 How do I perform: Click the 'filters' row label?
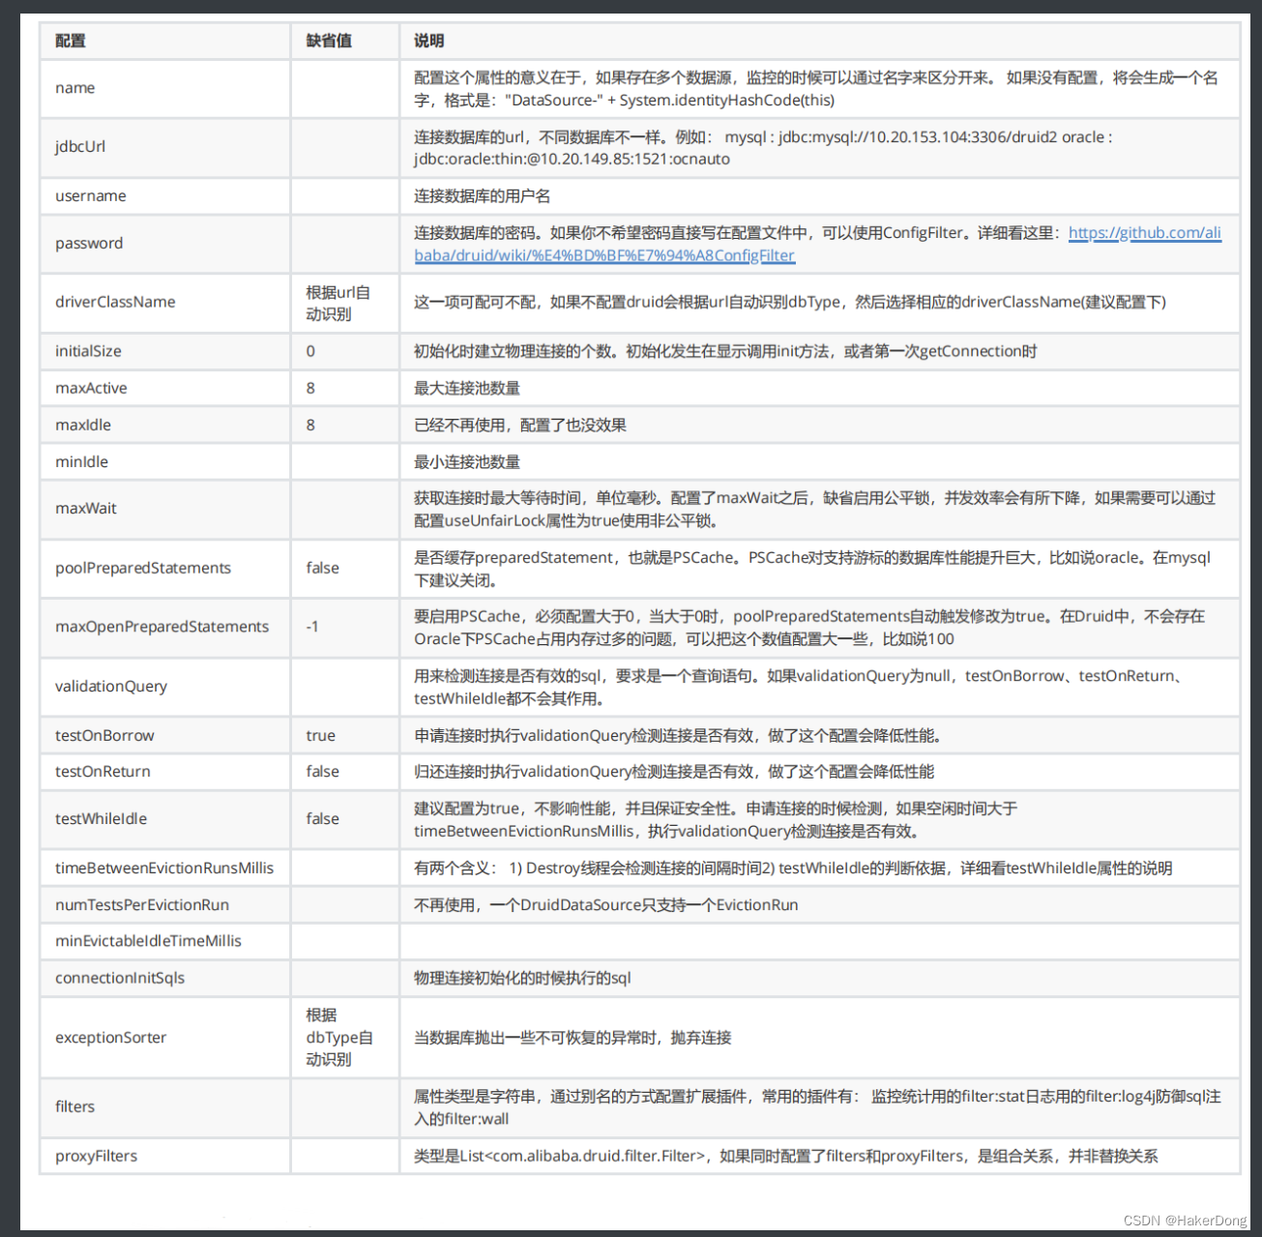[74, 1106]
